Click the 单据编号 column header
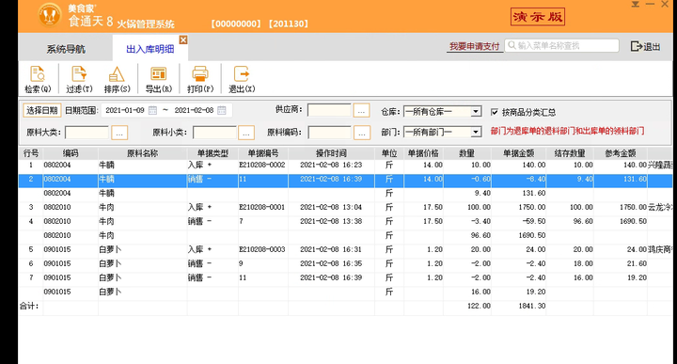Viewport: 677px width, 364px height. (x=263, y=153)
